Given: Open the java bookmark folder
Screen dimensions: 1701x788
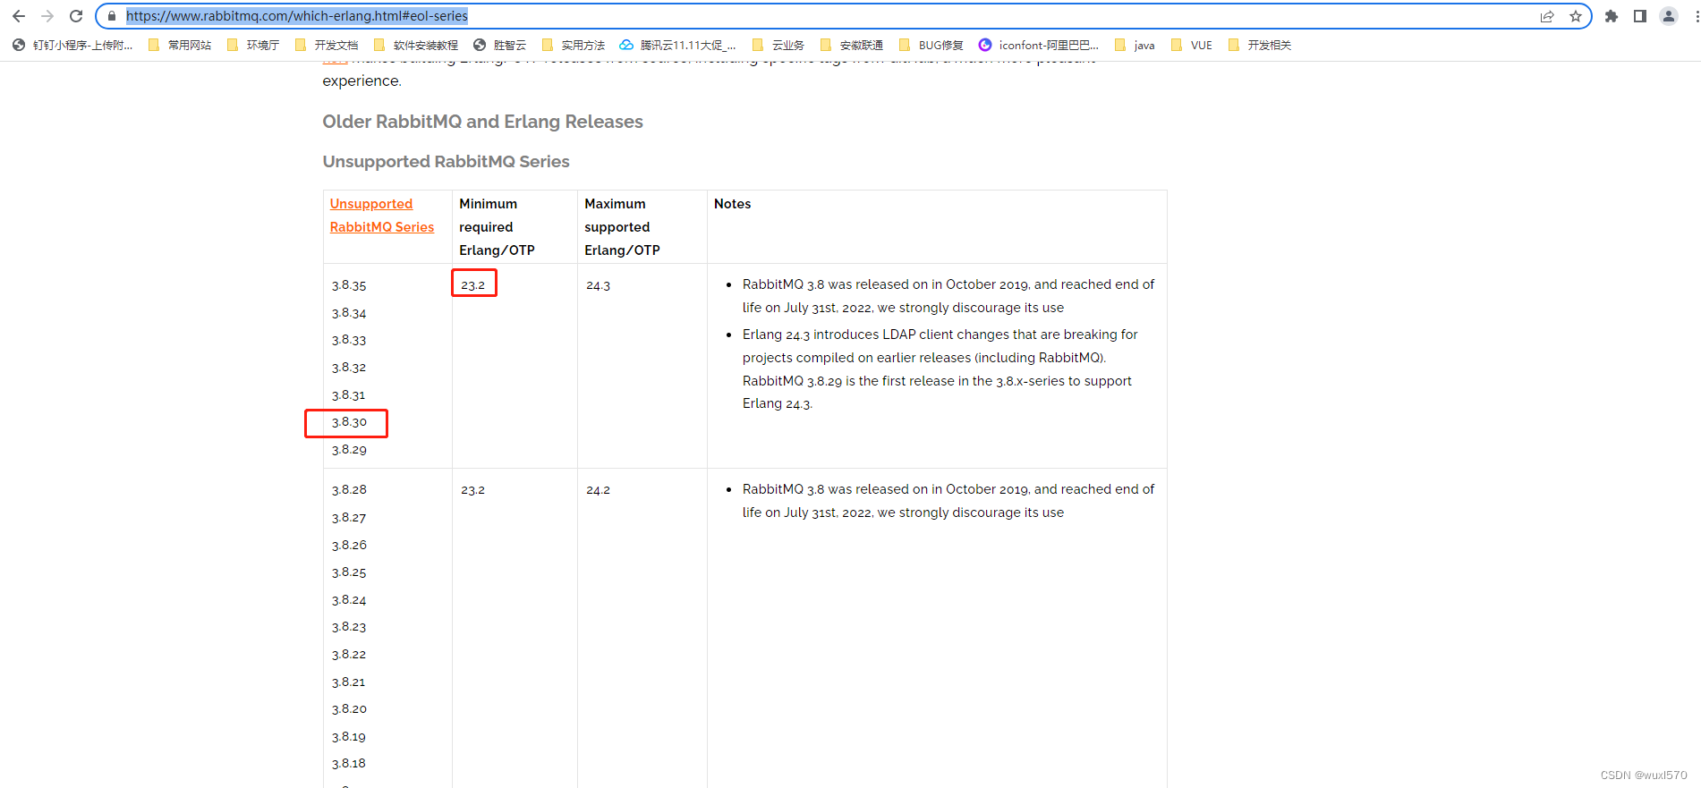Looking at the screenshot, I should click(x=1135, y=45).
